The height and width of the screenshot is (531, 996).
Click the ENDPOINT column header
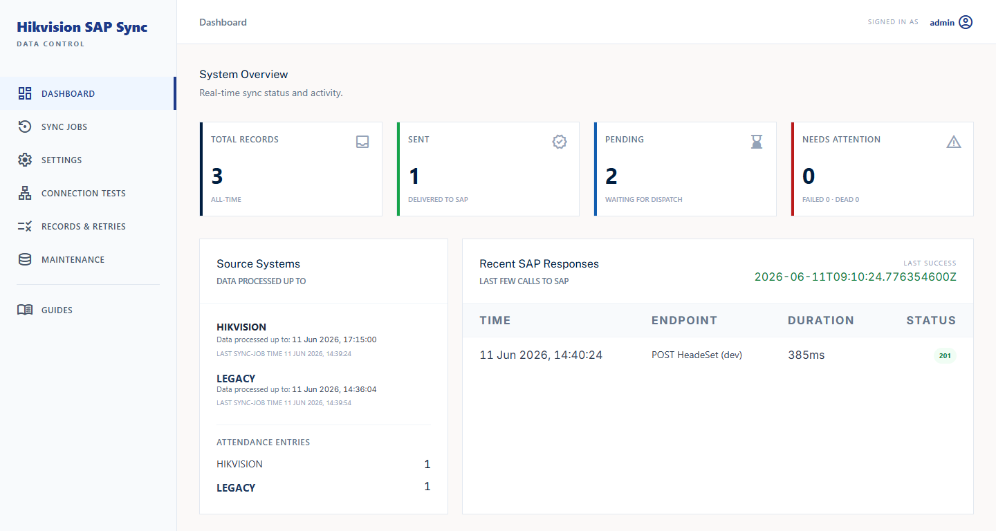click(684, 320)
